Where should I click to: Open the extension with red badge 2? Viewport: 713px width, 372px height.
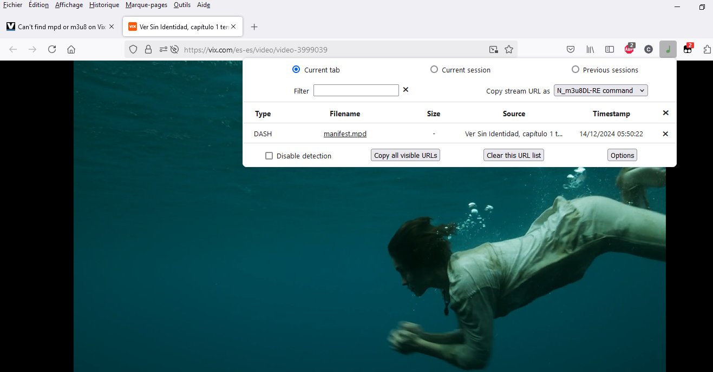pyautogui.click(x=688, y=49)
